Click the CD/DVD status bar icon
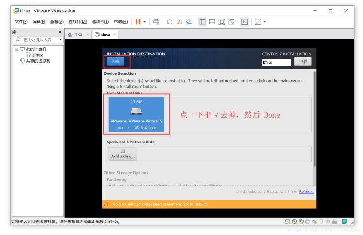363x235 pixels. (294, 221)
